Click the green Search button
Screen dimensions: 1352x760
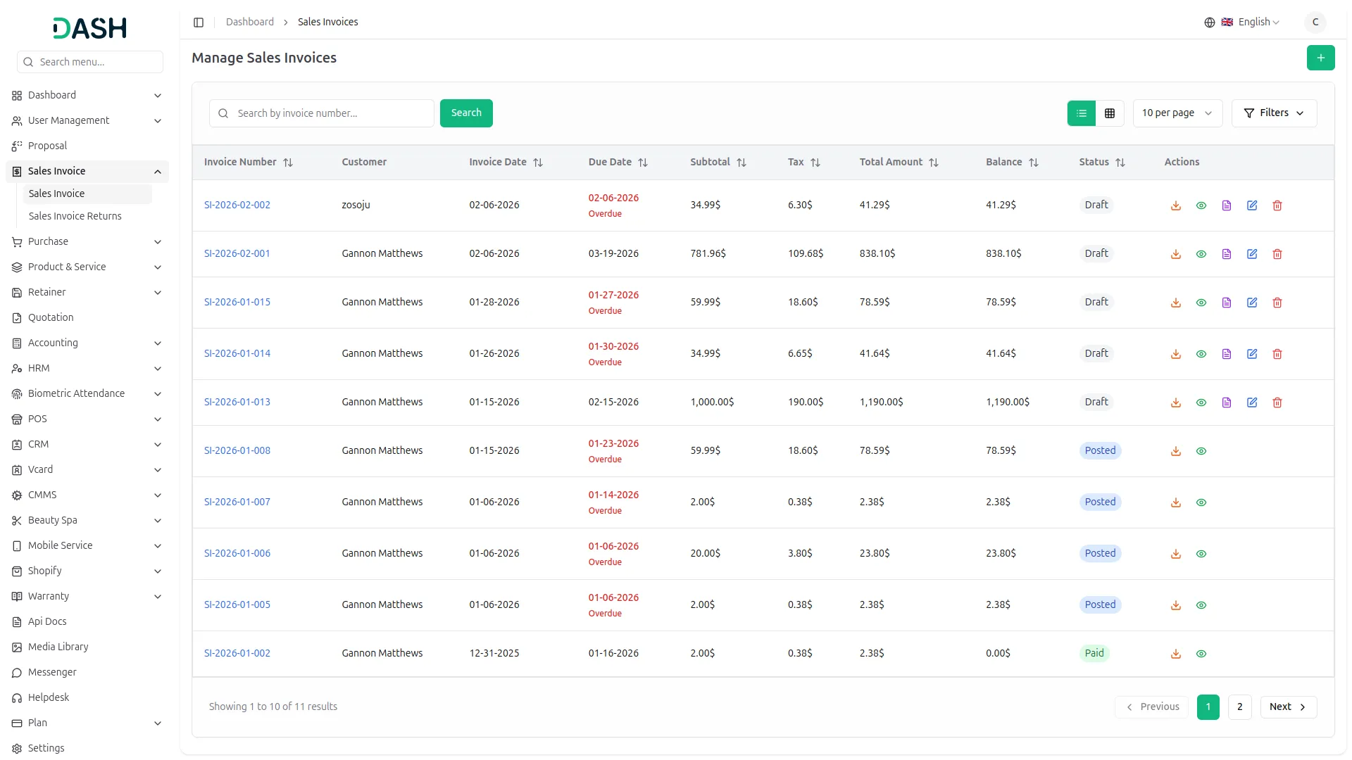(465, 113)
